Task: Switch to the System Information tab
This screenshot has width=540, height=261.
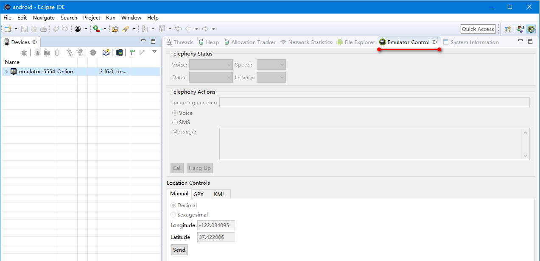Action: pos(471,42)
